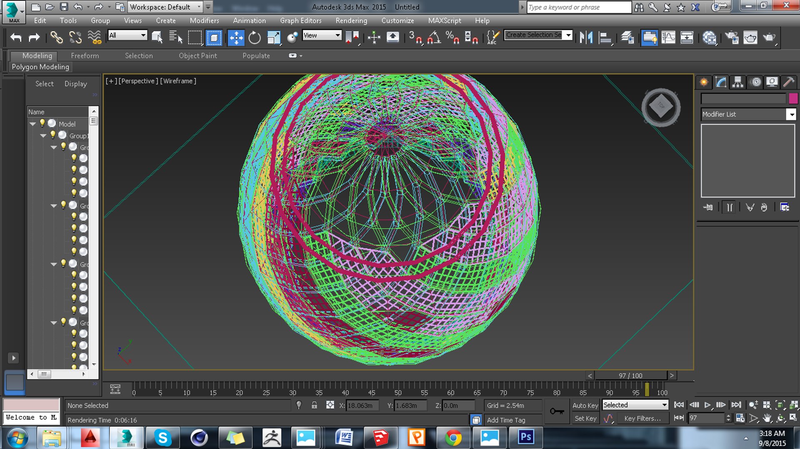Open the Create command panel tab
The width and height of the screenshot is (800, 449).
coord(704,82)
